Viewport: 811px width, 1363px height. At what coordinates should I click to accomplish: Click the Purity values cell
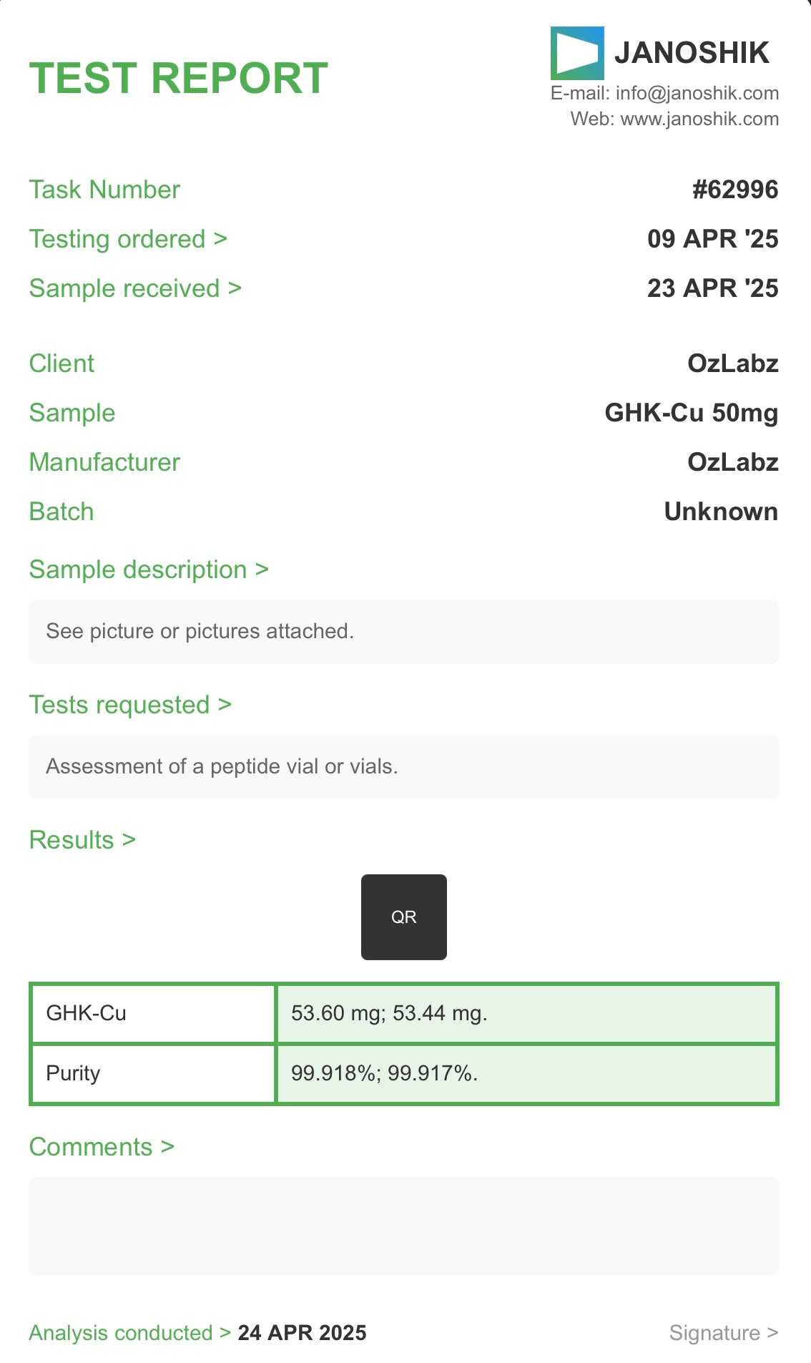click(526, 1073)
